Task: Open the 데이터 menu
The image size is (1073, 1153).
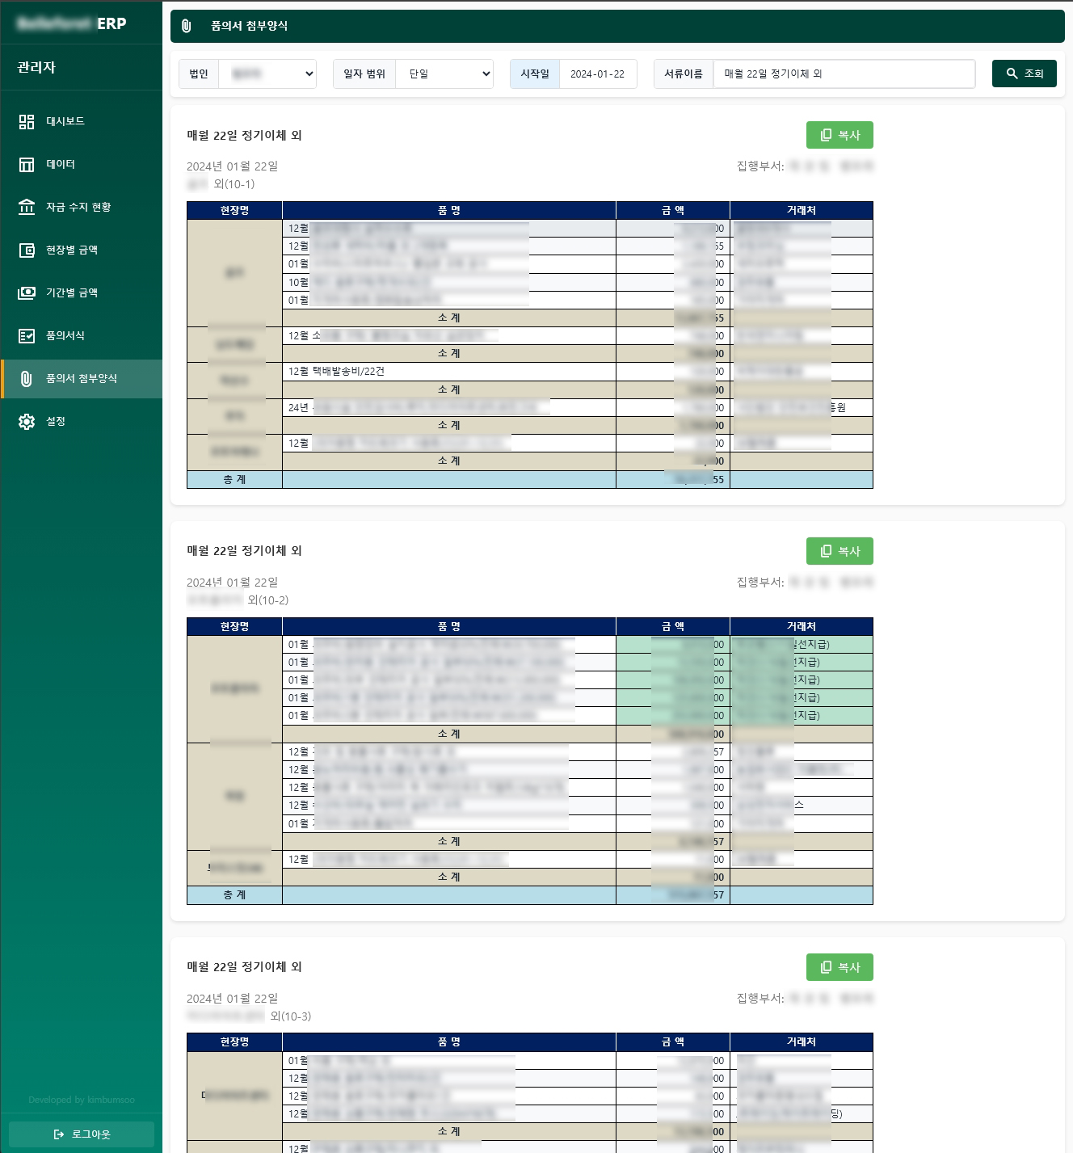Action: [x=82, y=164]
